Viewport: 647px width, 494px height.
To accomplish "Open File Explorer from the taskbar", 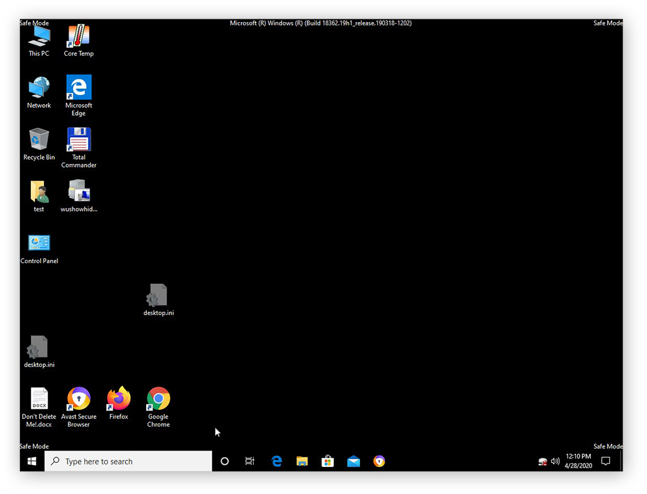I will click(x=302, y=461).
